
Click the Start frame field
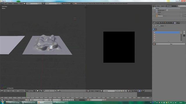(x=35, y=100)
